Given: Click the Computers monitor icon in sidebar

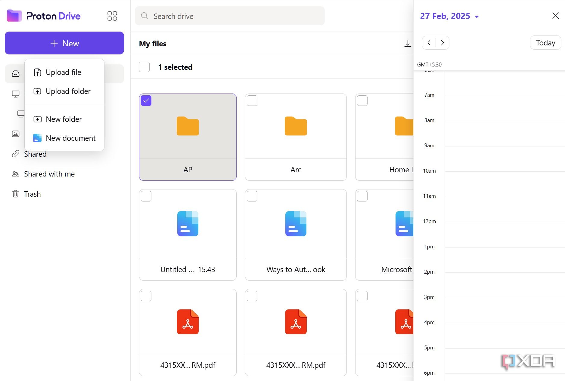Looking at the screenshot, I should click(x=16, y=94).
